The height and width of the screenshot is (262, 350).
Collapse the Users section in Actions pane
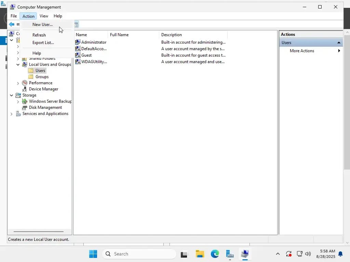click(x=339, y=43)
